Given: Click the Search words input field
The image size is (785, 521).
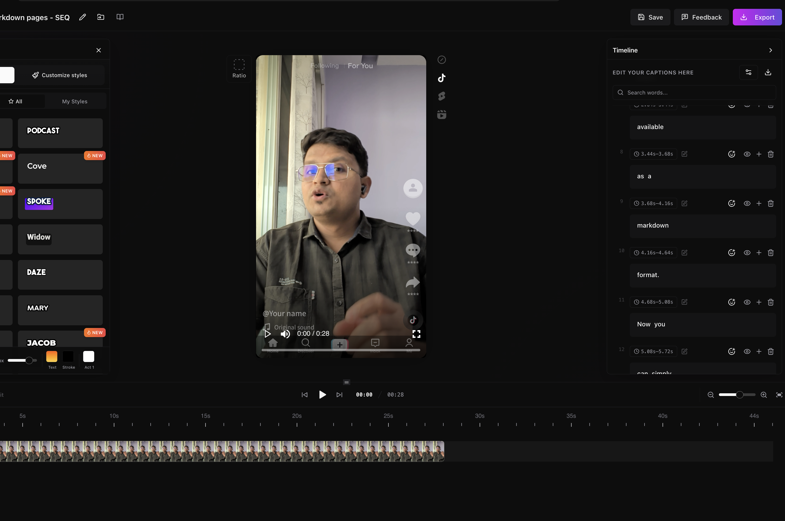Looking at the screenshot, I should pos(694,93).
